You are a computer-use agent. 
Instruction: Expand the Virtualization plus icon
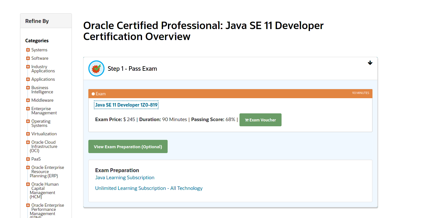(x=28, y=134)
